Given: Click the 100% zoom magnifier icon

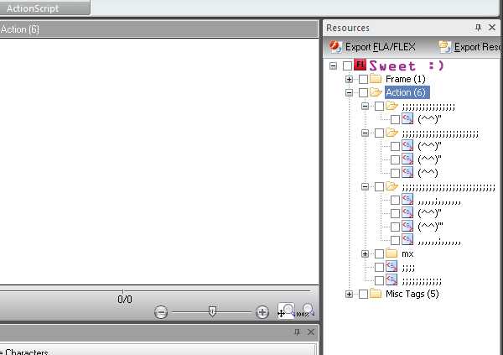Looking at the screenshot, I should click(x=309, y=311).
